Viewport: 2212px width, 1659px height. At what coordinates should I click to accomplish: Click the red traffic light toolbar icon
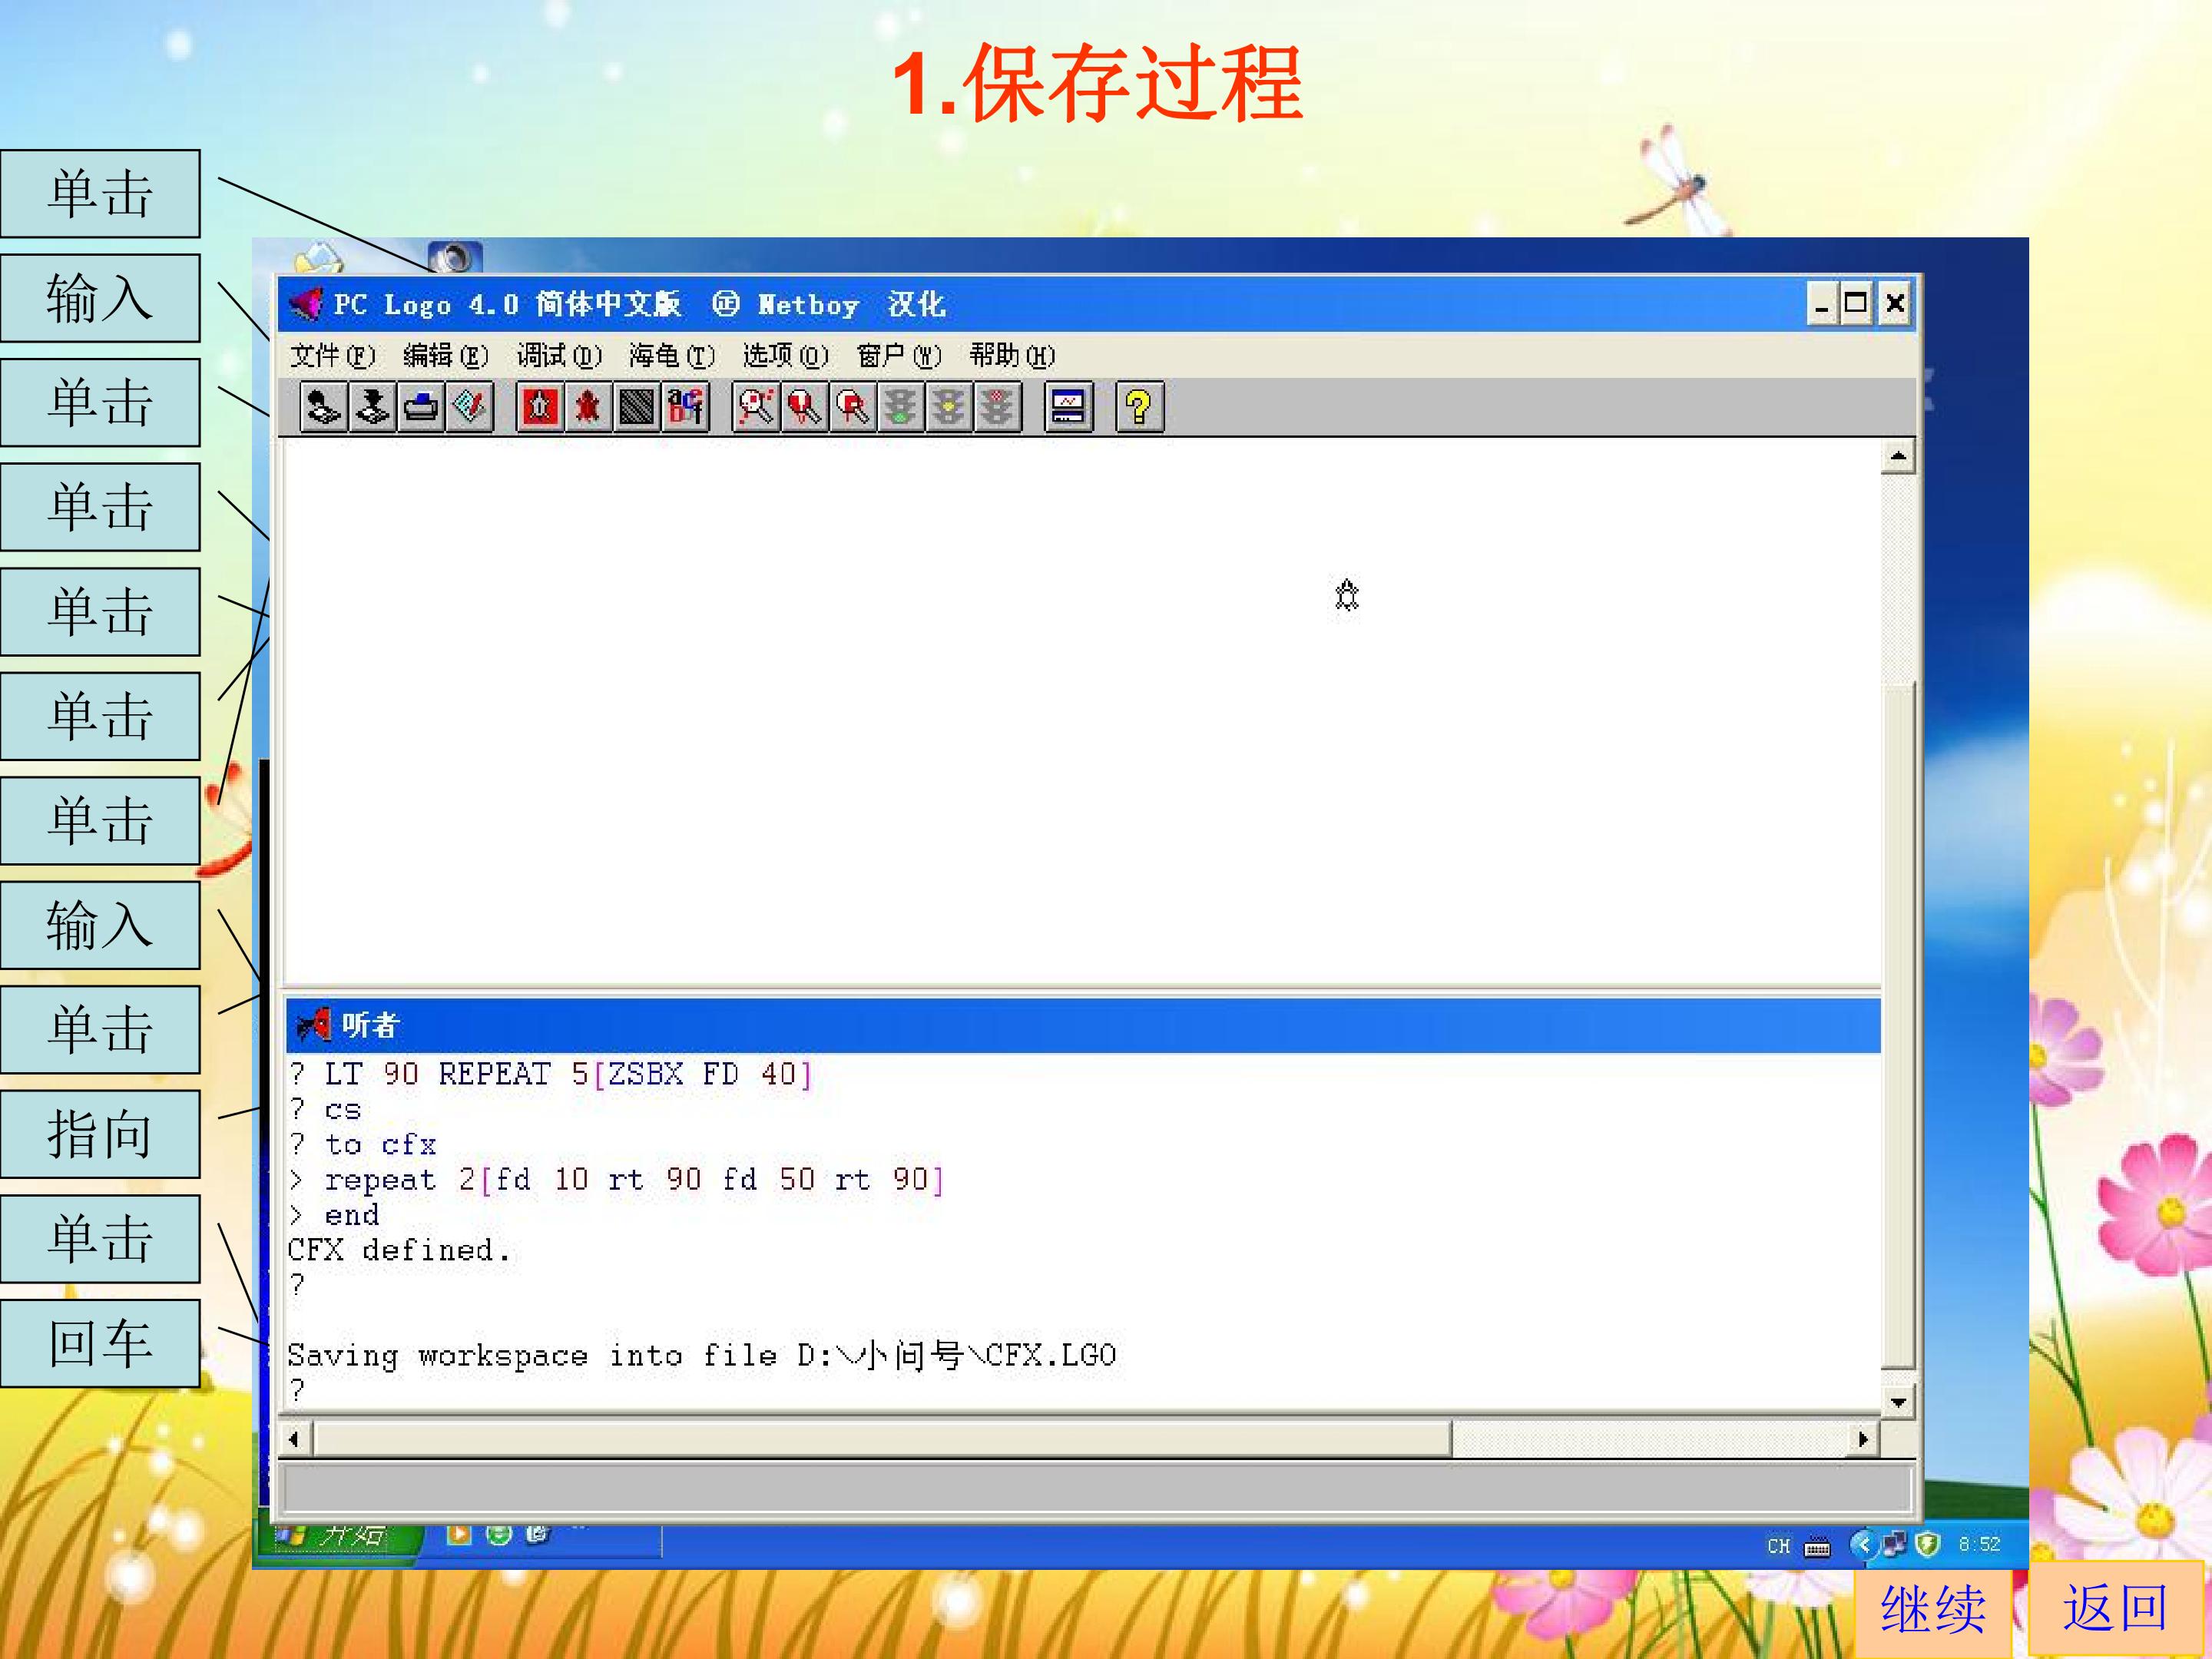coord(997,407)
